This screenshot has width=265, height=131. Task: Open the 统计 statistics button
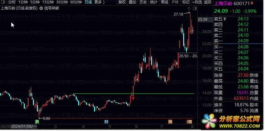[x=154, y=2]
